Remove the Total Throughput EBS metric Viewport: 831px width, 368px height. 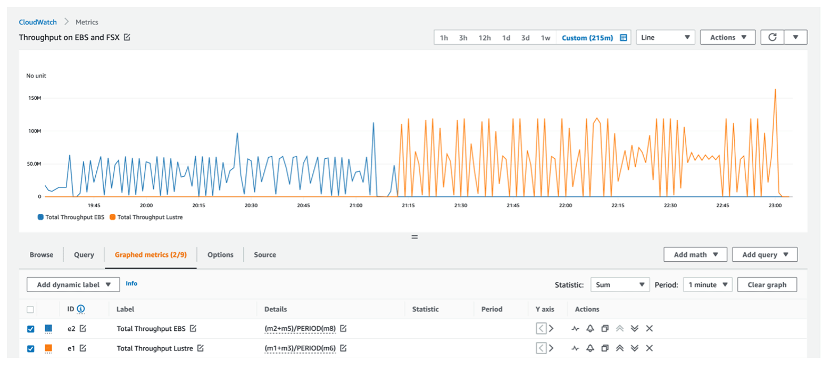(649, 329)
